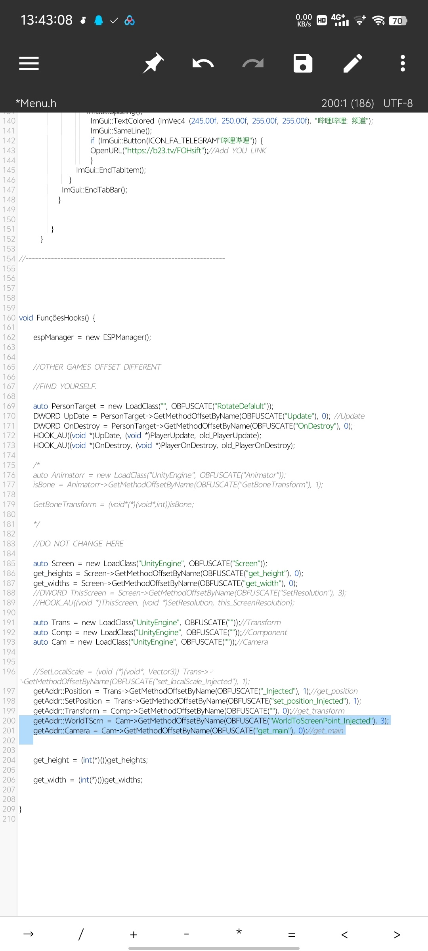Toggle edit mode with pencil icon
428x951 pixels.
(x=353, y=63)
